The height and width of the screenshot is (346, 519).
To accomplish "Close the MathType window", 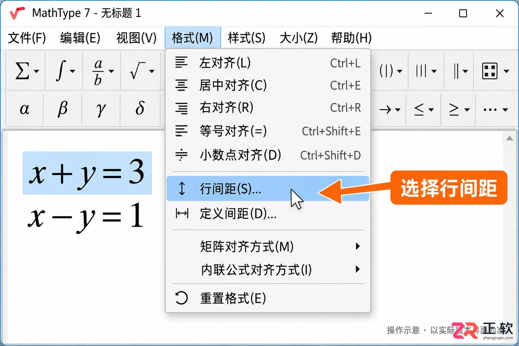I will tap(500, 13).
